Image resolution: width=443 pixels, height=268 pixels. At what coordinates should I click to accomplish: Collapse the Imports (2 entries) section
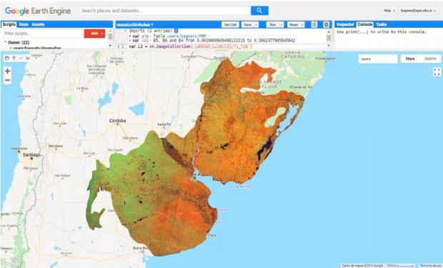(x=126, y=31)
